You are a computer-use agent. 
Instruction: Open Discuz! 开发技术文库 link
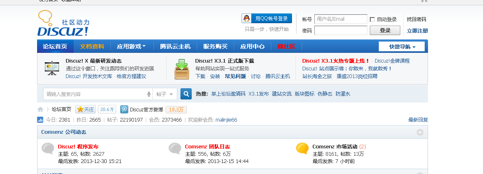[x=89, y=76]
